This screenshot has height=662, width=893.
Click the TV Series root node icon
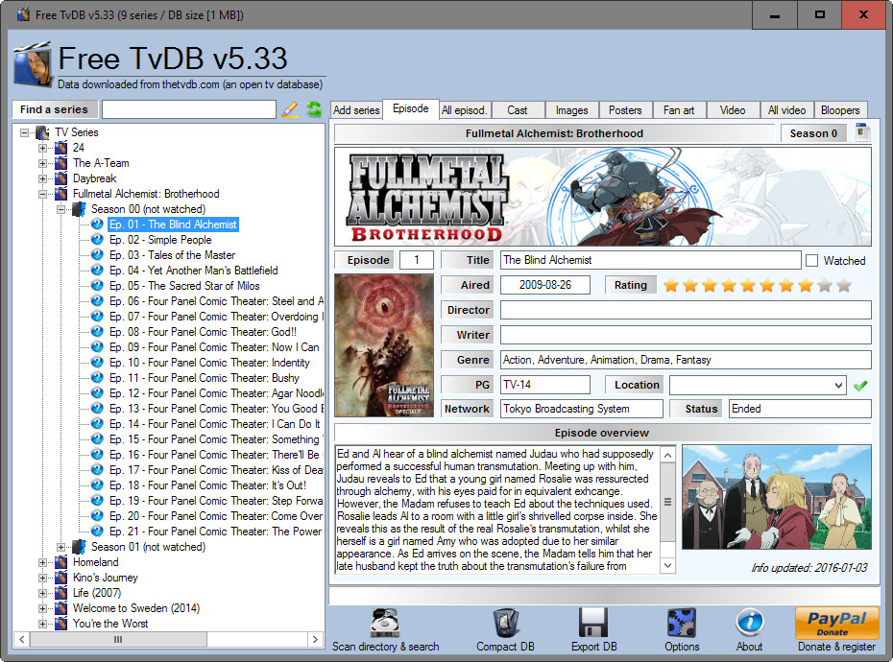pyautogui.click(x=42, y=132)
